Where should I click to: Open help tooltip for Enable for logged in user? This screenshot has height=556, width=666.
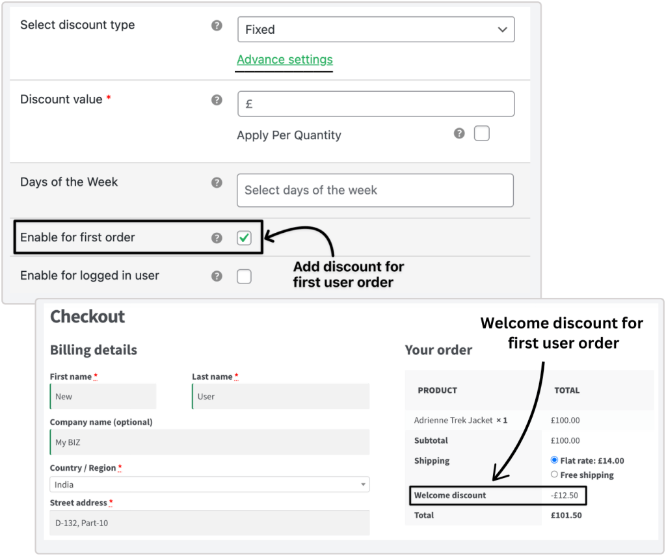[x=217, y=276]
